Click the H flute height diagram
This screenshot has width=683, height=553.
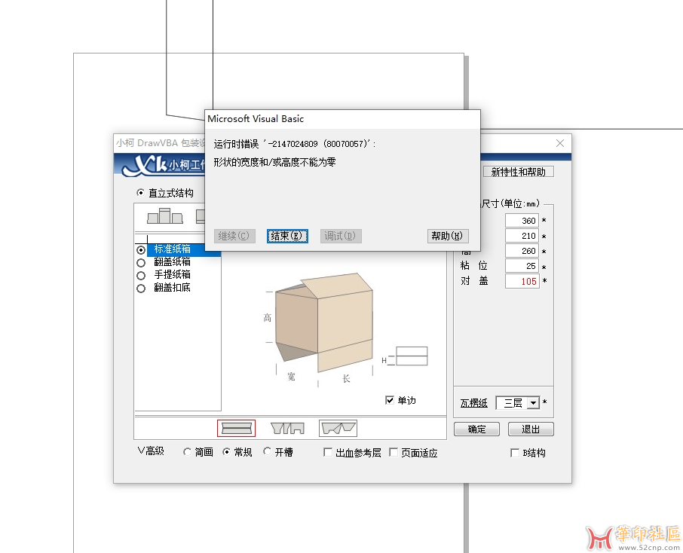[x=406, y=356]
